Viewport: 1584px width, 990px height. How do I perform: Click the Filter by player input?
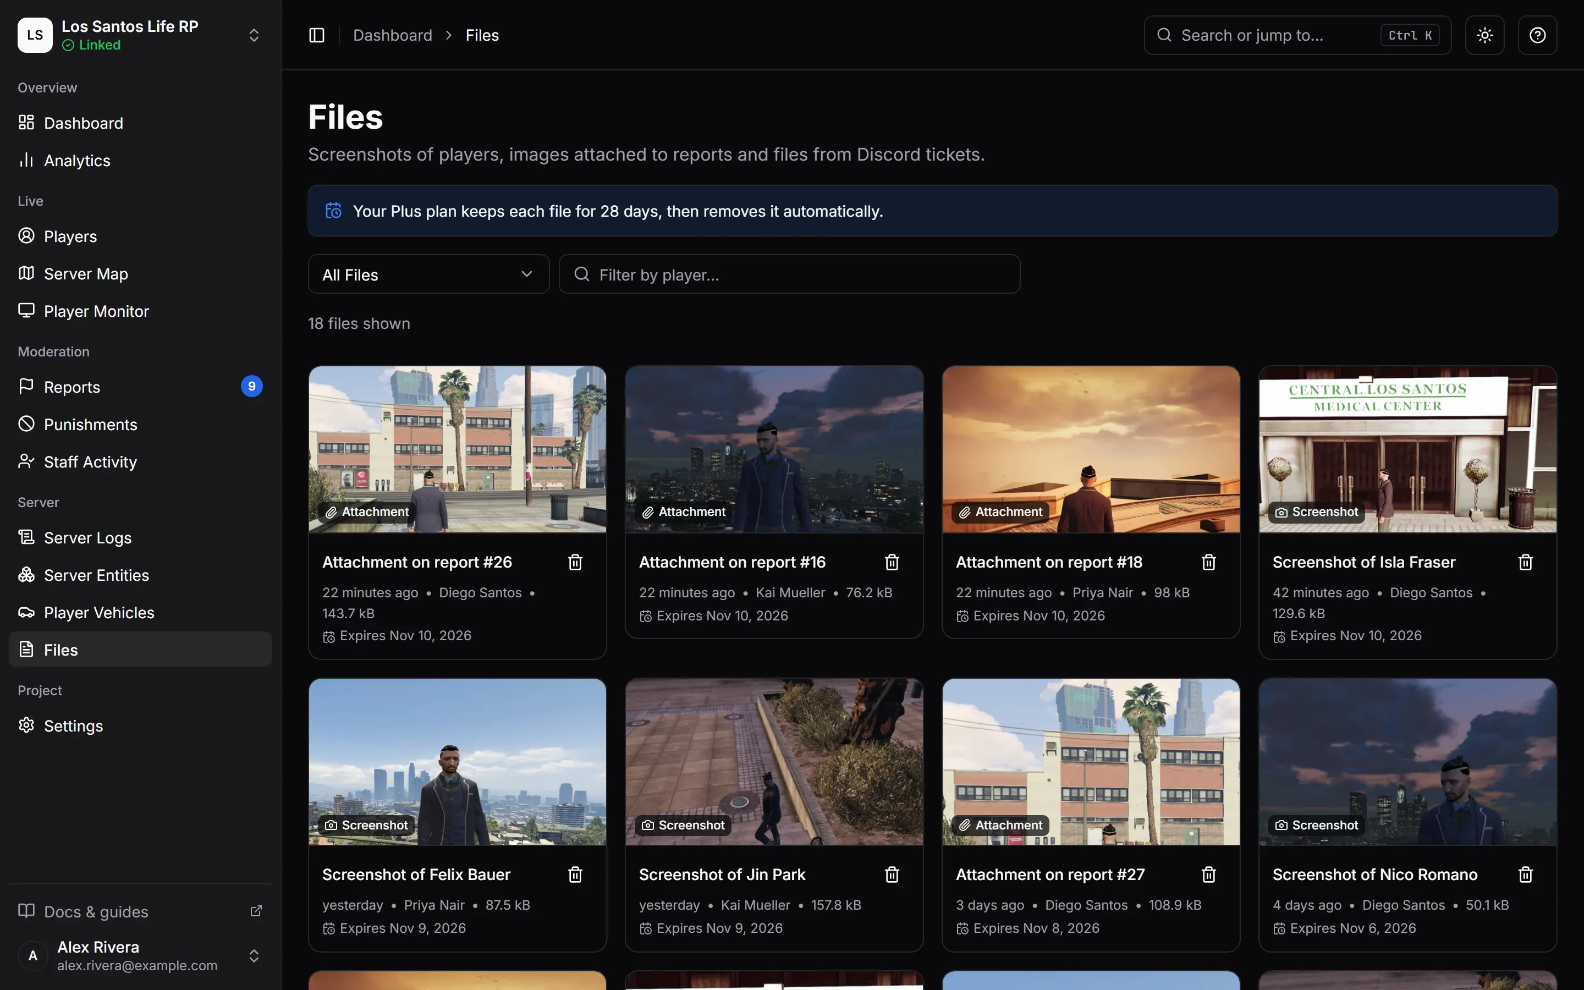(789, 274)
